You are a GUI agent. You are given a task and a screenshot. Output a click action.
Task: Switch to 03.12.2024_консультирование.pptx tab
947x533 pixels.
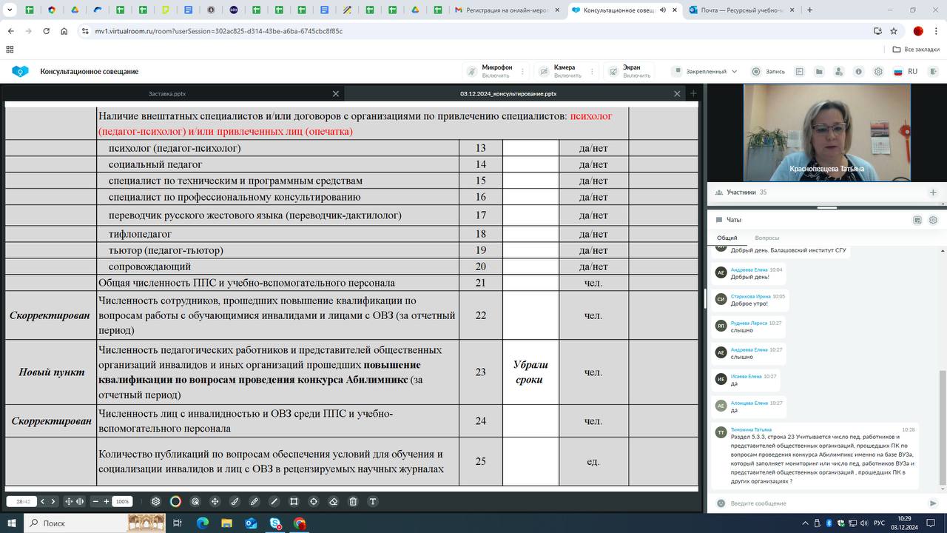tap(508, 94)
